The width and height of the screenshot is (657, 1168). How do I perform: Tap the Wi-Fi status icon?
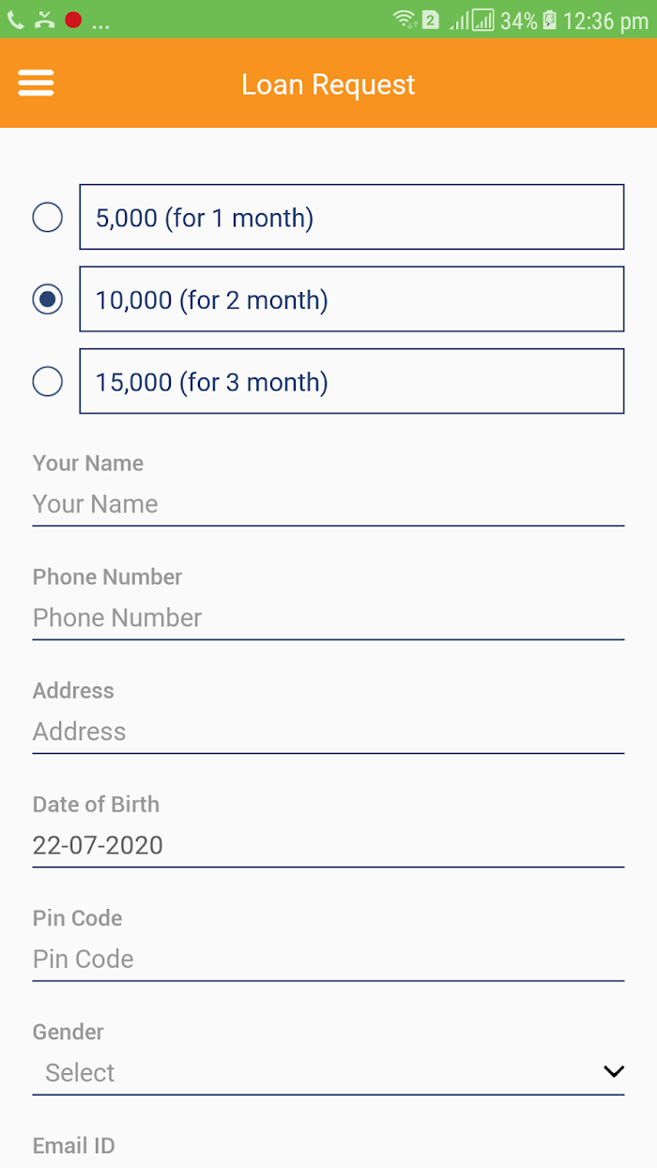(x=405, y=20)
